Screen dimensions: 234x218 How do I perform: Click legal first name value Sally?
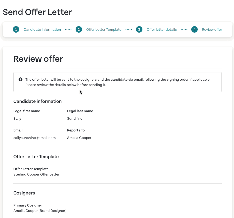click(x=17, y=118)
